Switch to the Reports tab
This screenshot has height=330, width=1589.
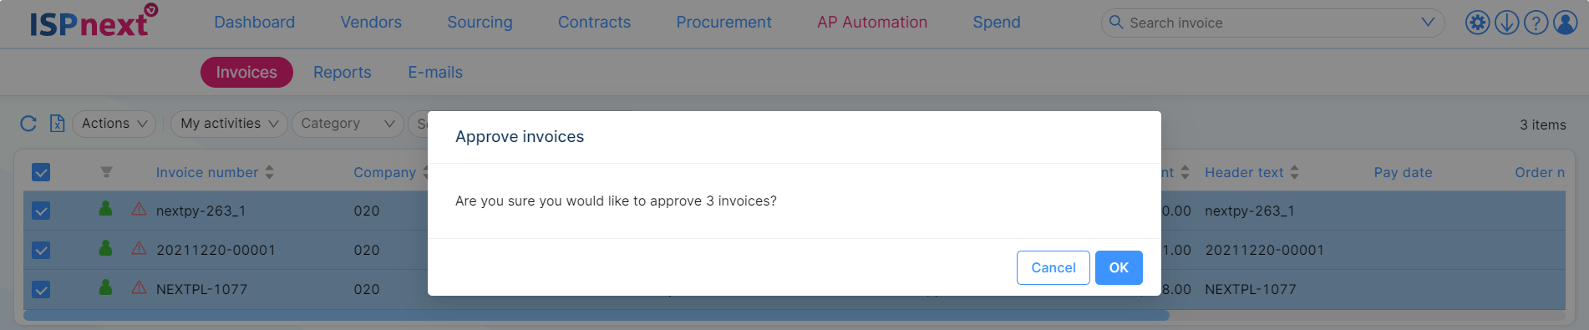pyautogui.click(x=343, y=73)
